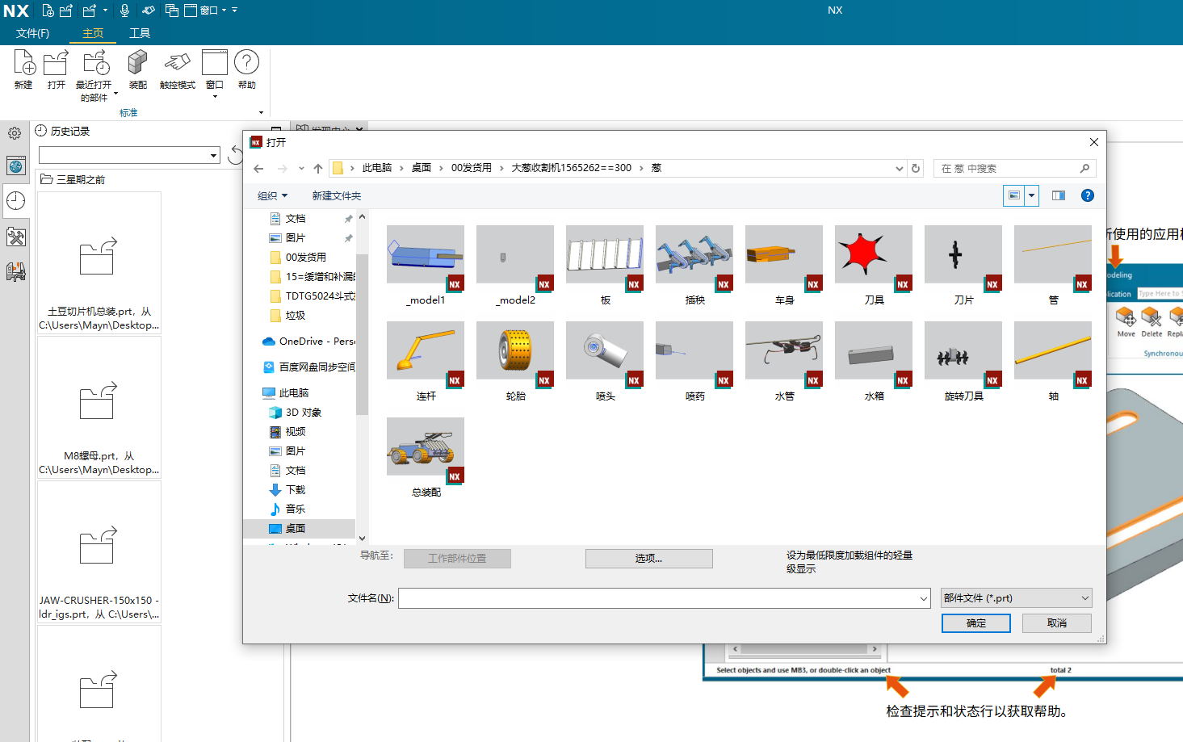The width and height of the screenshot is (1183, 742).
Task: Click inside the 文件名 file name field
Action: [658, 598]
